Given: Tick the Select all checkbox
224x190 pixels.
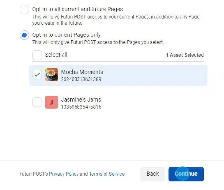Looking at the screenshot, I should 37,55.
